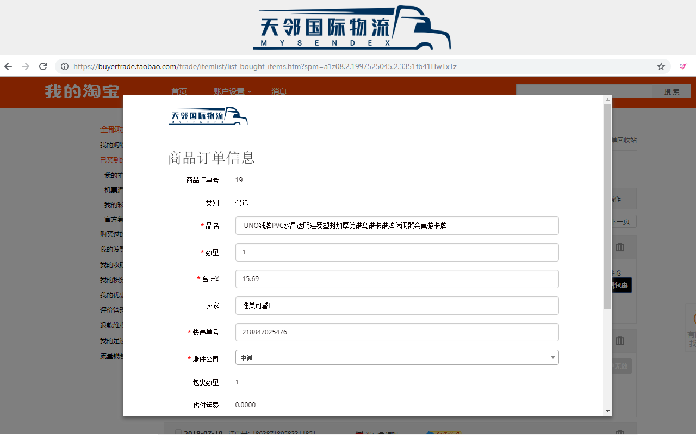
Task: Click the browser forward arrow
Action: (x=26, y=66)
